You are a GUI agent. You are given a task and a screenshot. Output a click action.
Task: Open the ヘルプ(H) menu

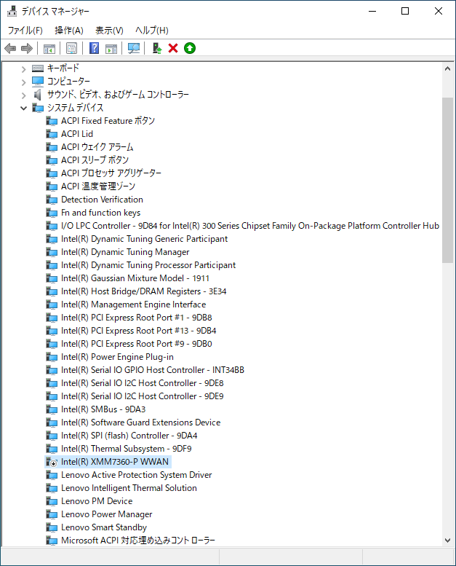coord(152,31)
